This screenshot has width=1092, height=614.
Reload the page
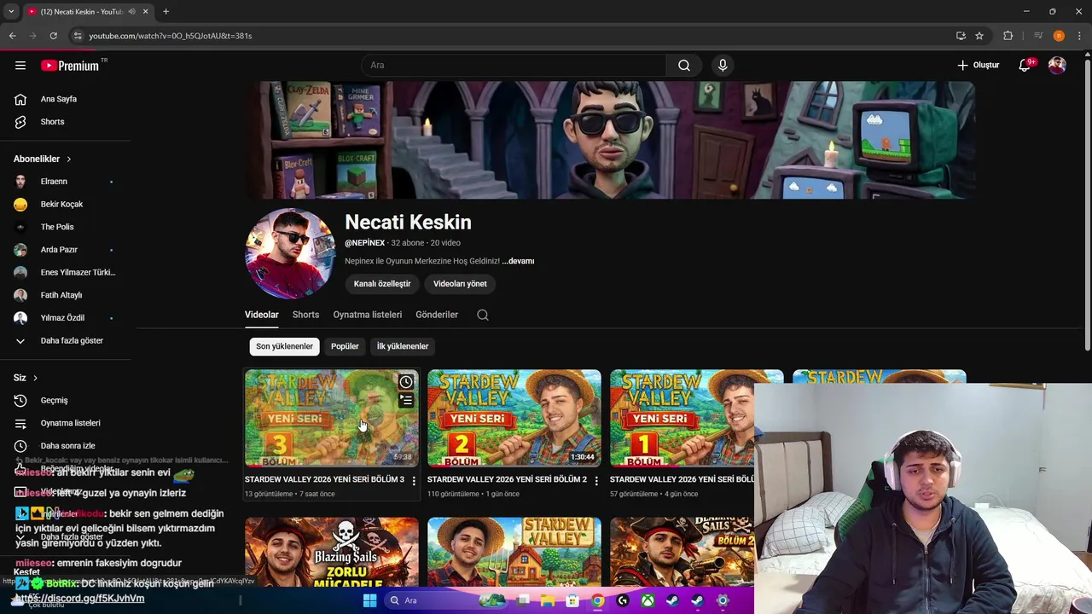[53, 36]
